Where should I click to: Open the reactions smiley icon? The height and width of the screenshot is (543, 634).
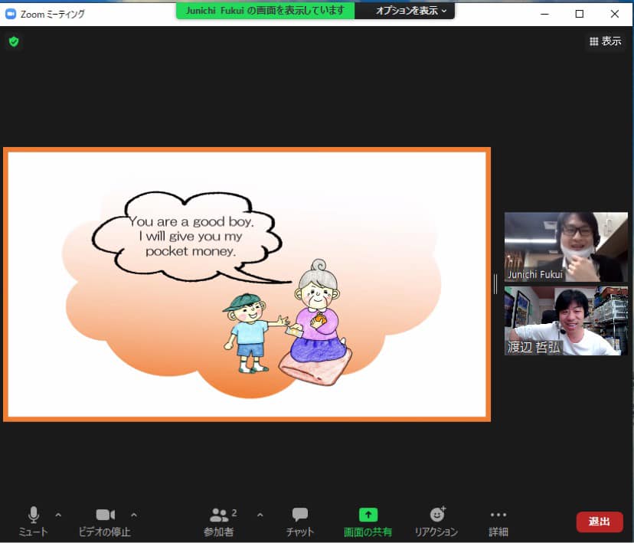(436, 515)
